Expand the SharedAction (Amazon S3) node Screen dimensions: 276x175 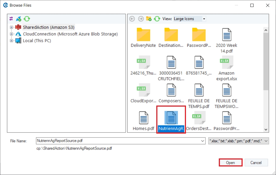tap(11, 27)
